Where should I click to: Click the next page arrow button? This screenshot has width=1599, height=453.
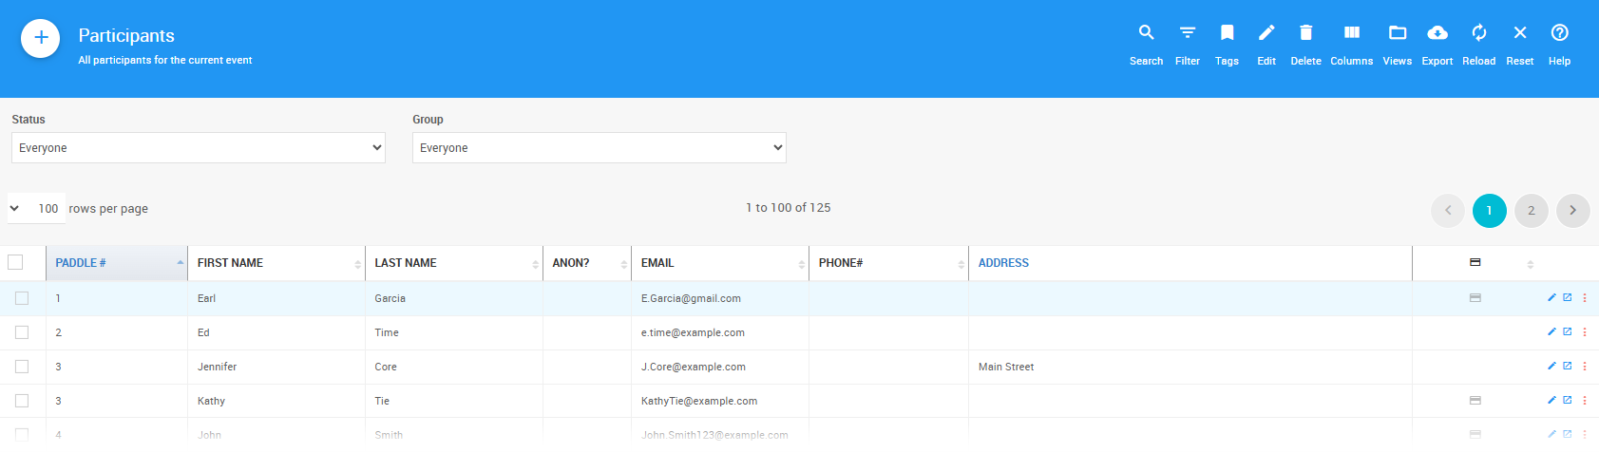click(x=1572, y=211)
